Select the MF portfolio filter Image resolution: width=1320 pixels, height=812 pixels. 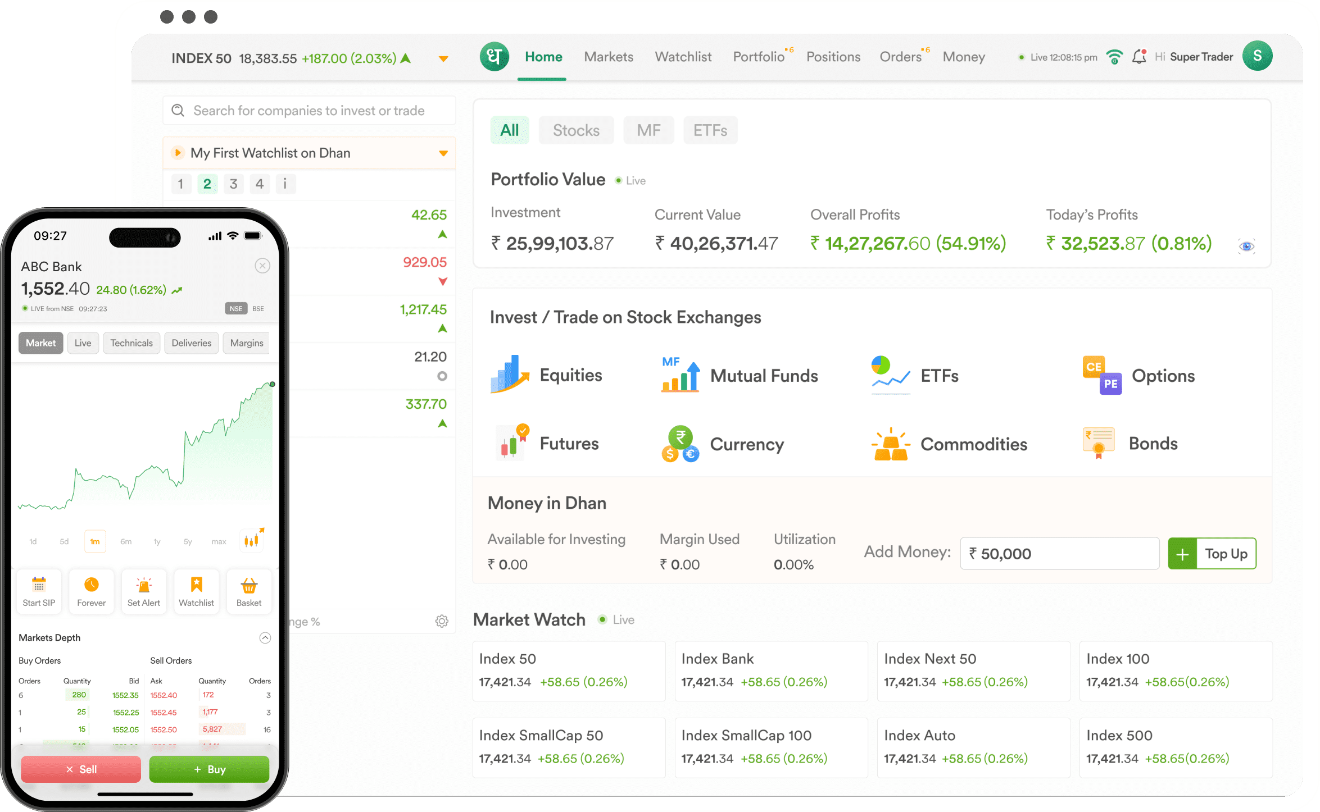pos(648,130)
